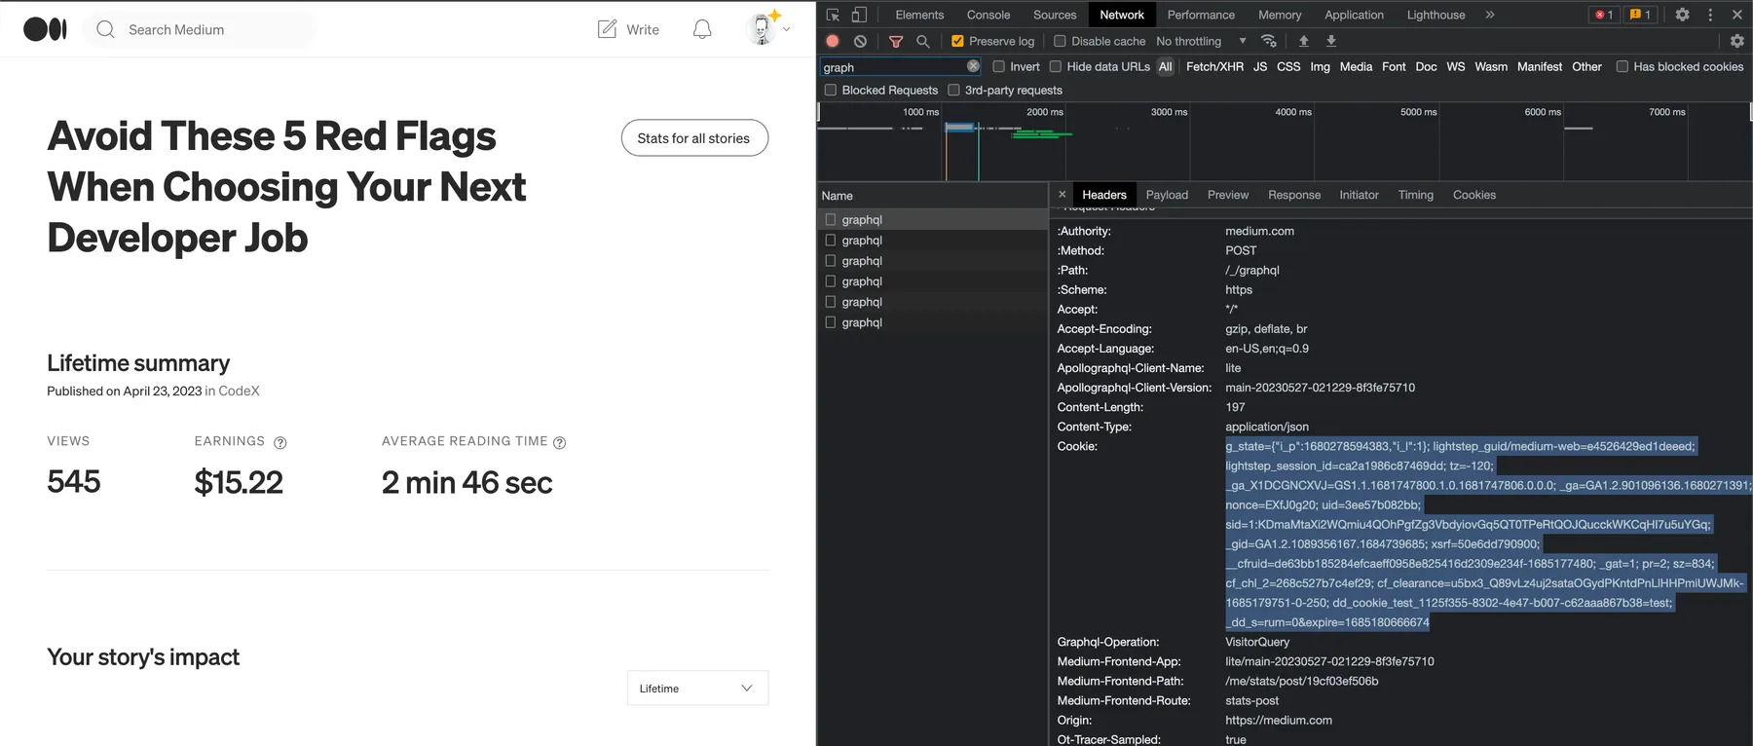Stop recording network log (red dot)
This screenshot has width=1753, height=746.
tap(833, 41)
